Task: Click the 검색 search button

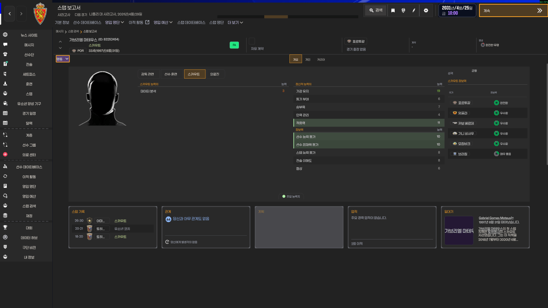Action: pyautogui.click(x=376, y=10)
